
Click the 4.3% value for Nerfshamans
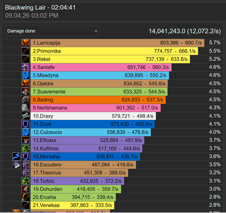click(x=215, y=108)
